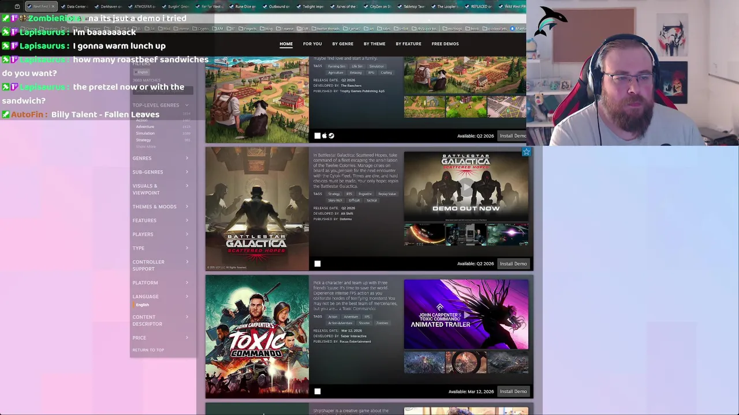Open Battlestar Galactica capsule artwork
Viewport: 739px width, 415px height.
(257, 209)
